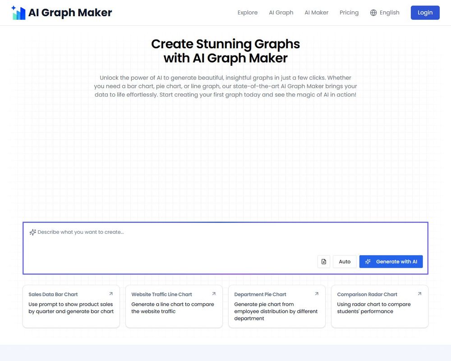Click the sparkle icon beside the prompt placeholder
Viewport: 451px width, 361px height.
[32, 232]
